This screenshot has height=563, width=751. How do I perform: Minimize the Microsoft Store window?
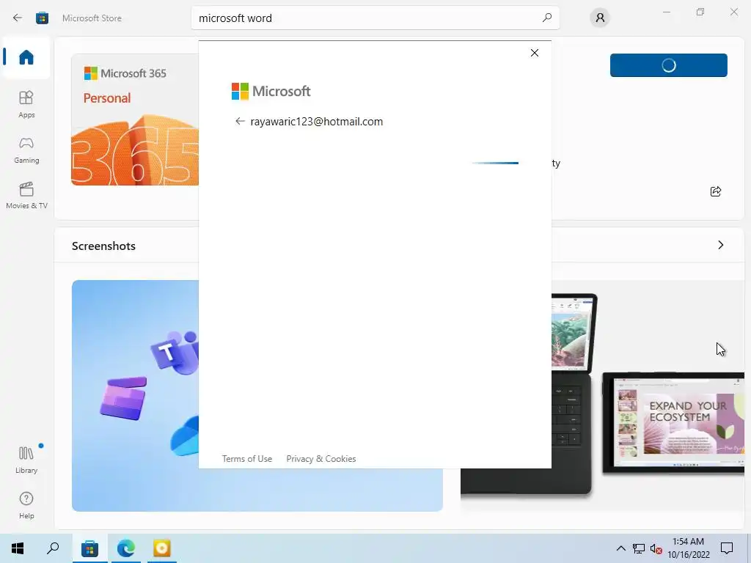pos(666,12)
